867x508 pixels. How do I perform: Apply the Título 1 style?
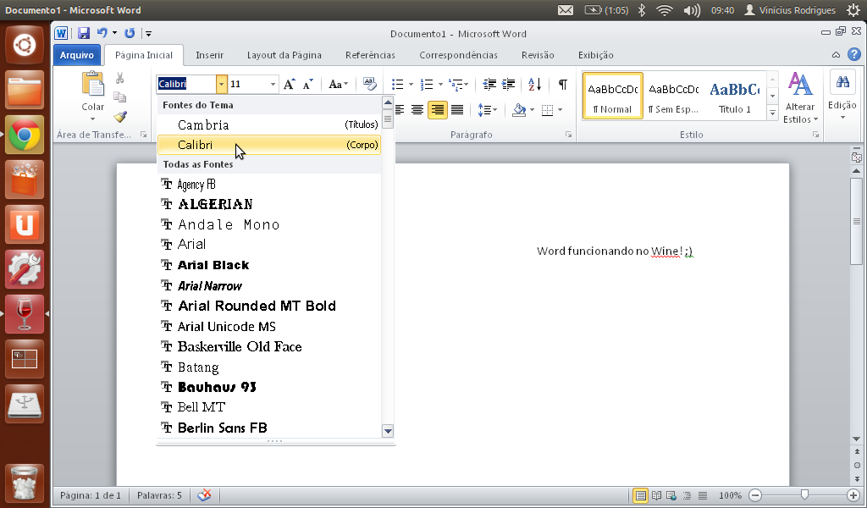735,96
